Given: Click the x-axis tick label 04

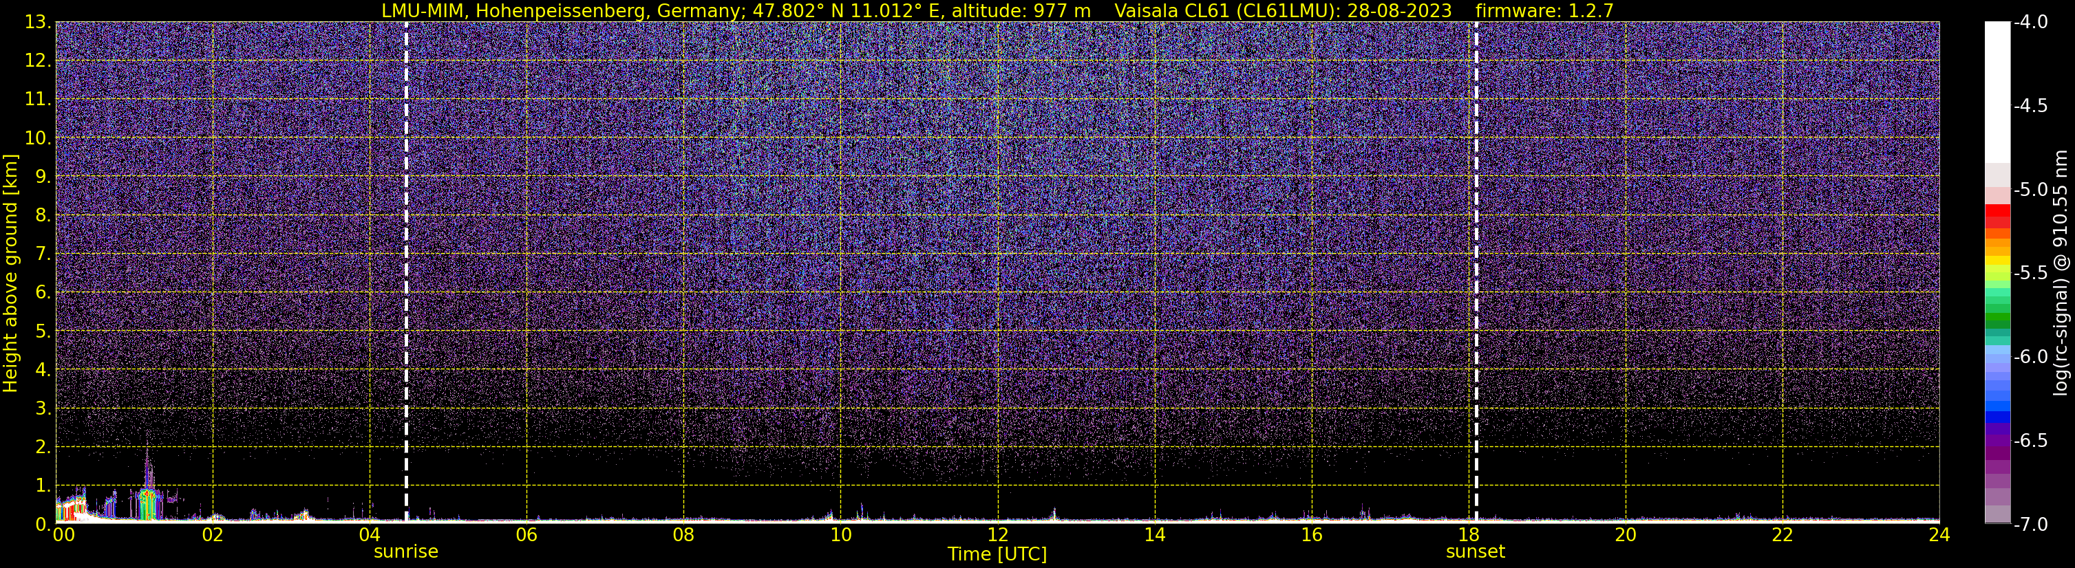Looking at the screenshot, I should (x=370, y=535).
